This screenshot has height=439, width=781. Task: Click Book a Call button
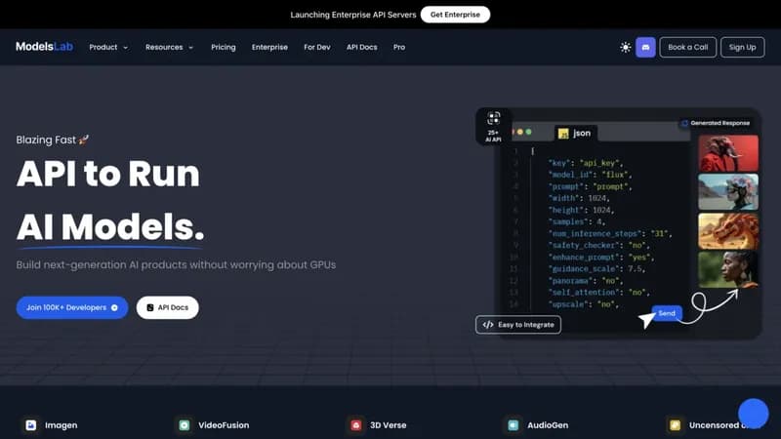point(688,47)
